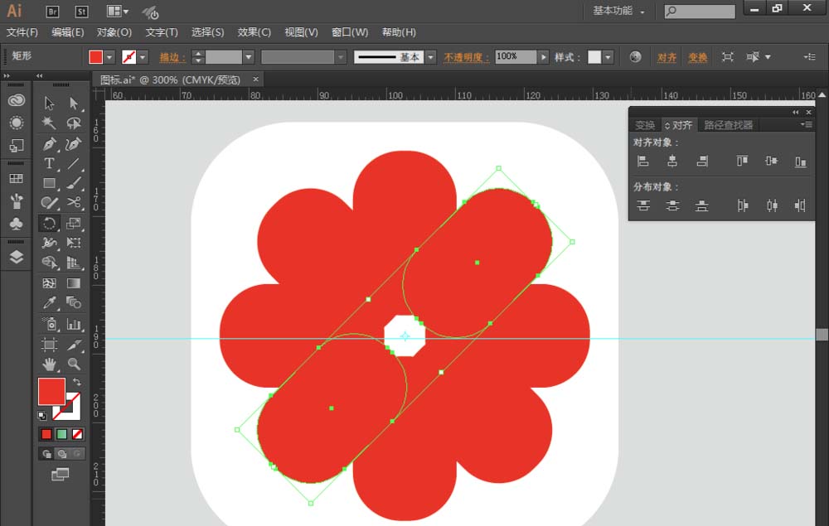The image size is (829, 526).
Task: Select the Mesh tool
Action: pos(49,283)
